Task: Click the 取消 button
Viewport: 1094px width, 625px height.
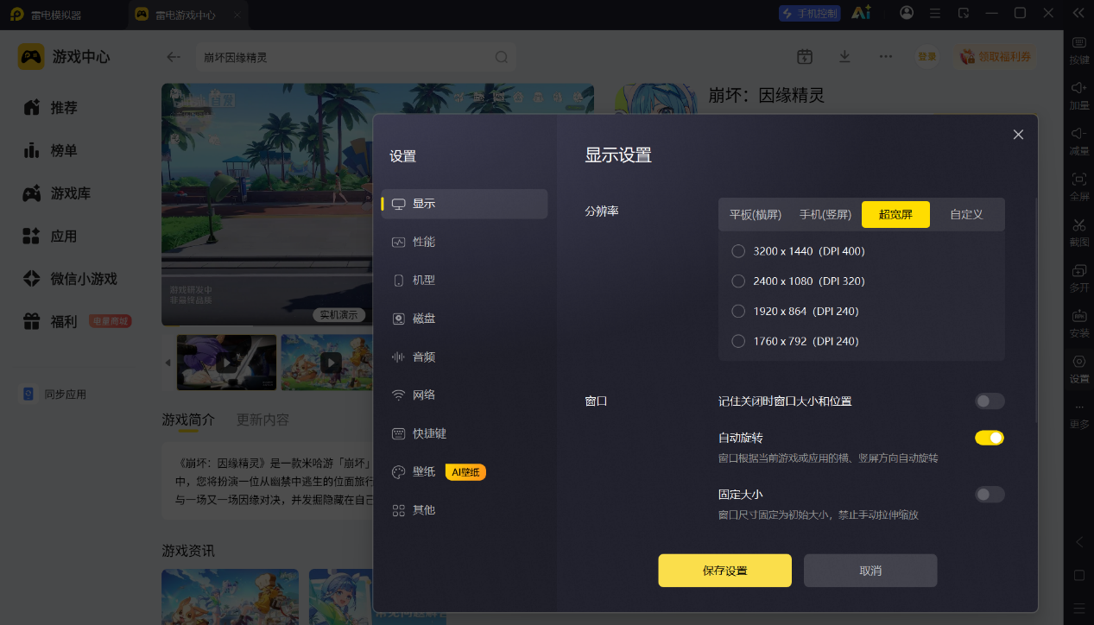Action: pos(870,571)
